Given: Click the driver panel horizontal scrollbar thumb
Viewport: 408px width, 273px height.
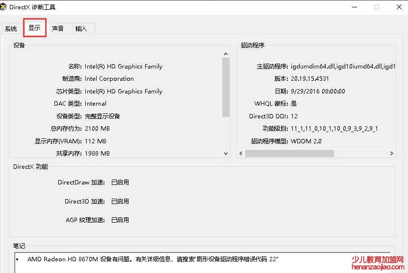Looking at the screenshot, I should point(289,153).
